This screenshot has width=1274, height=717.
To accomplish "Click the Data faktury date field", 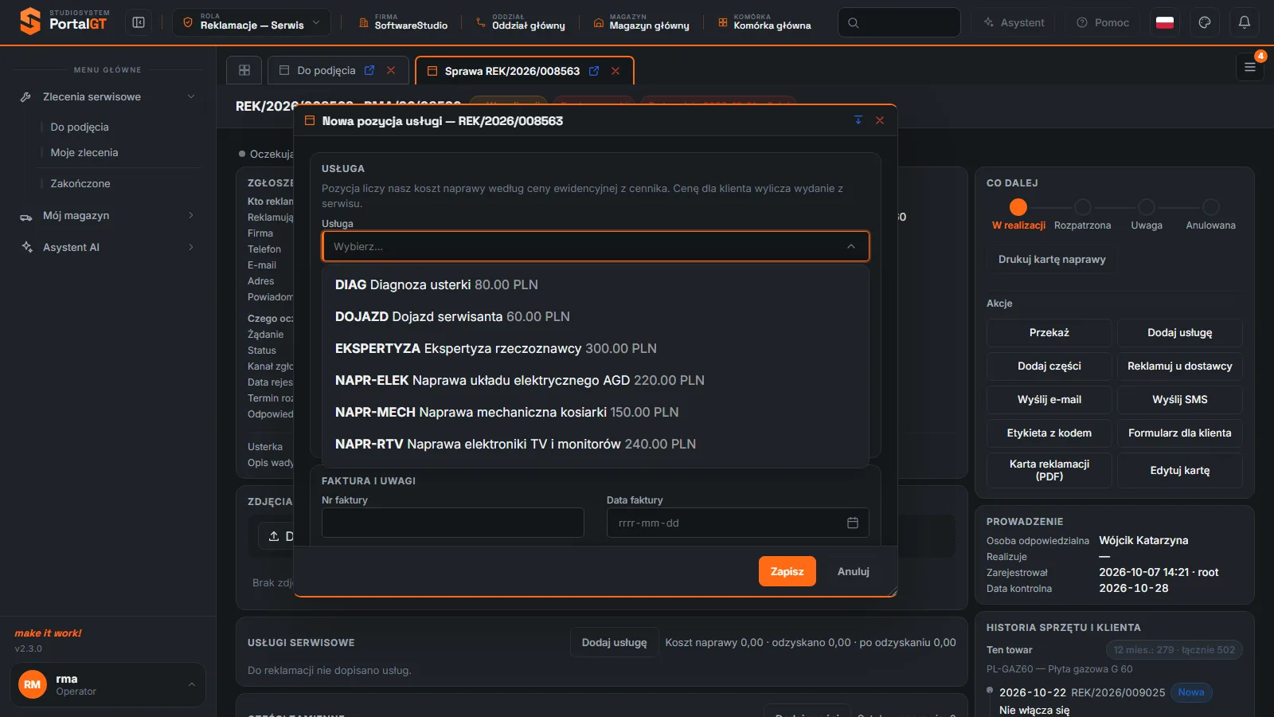I will click(x=738, y=523).
